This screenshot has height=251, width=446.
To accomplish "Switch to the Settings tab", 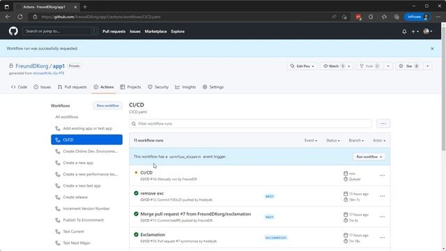I will click(213, 87).
